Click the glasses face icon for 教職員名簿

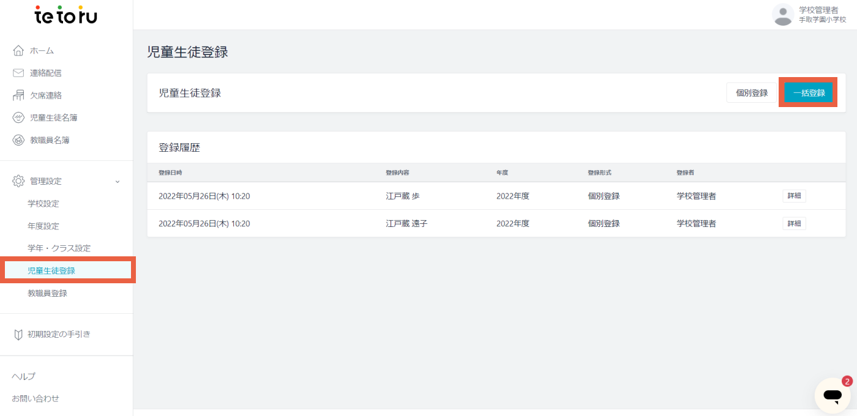(x=18, y=140)
